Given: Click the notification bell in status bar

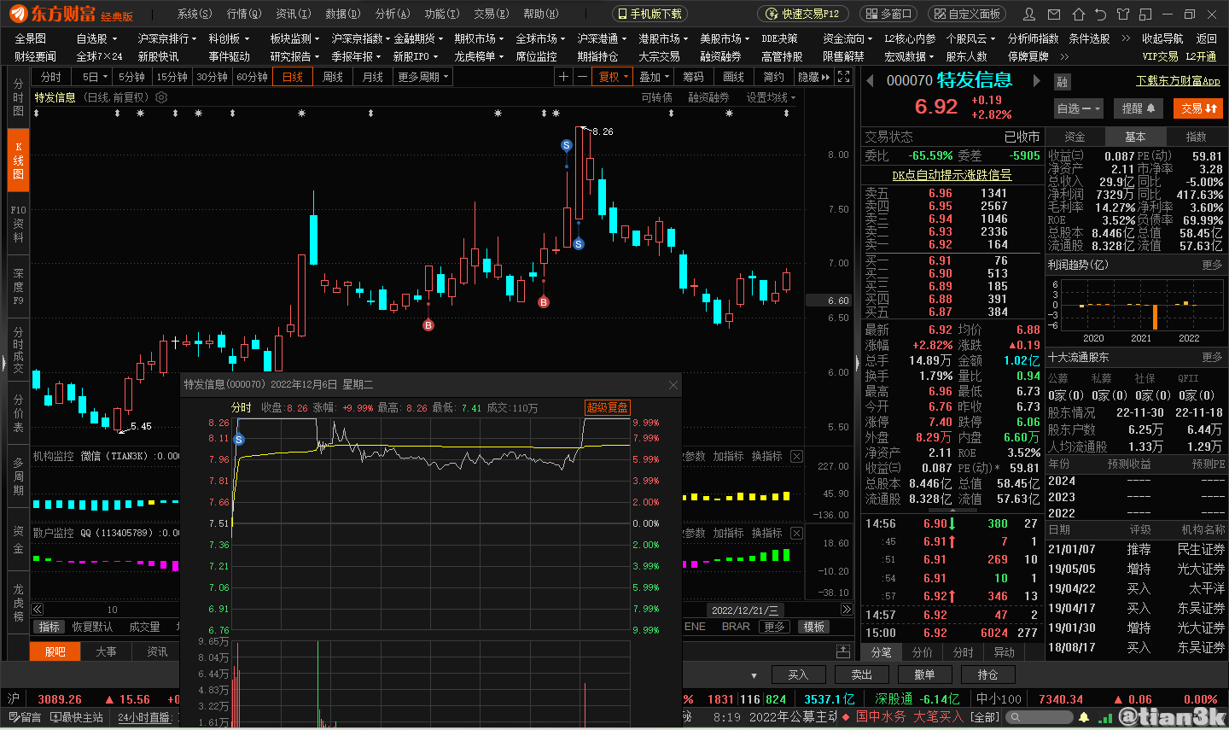Looking at the screenshot, I should pos(1084,717).
